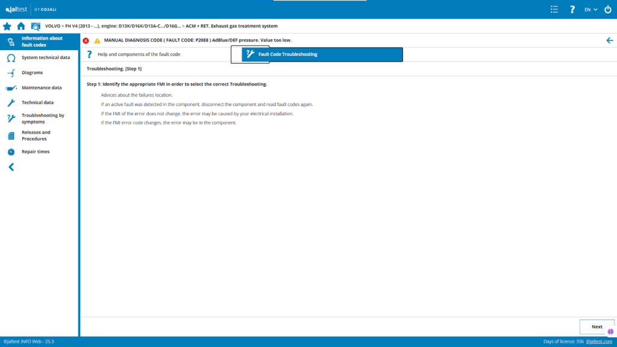Open Troubleshooting by symptoms
The height and width of the screenshot is (347, 617).
tap(43, 118)
